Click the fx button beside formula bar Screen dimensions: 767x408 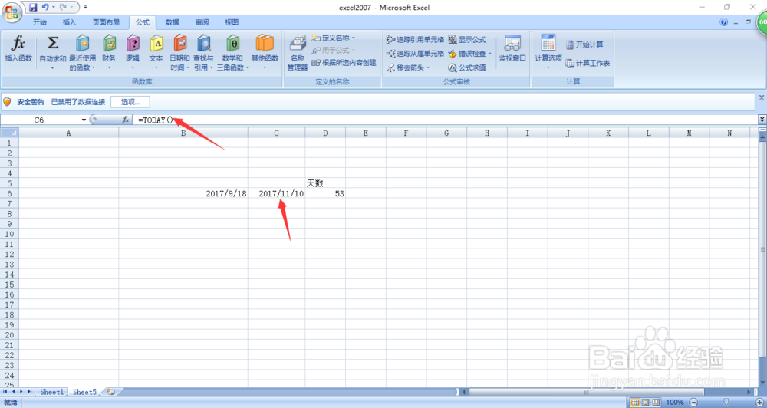(x=125, y=120)
